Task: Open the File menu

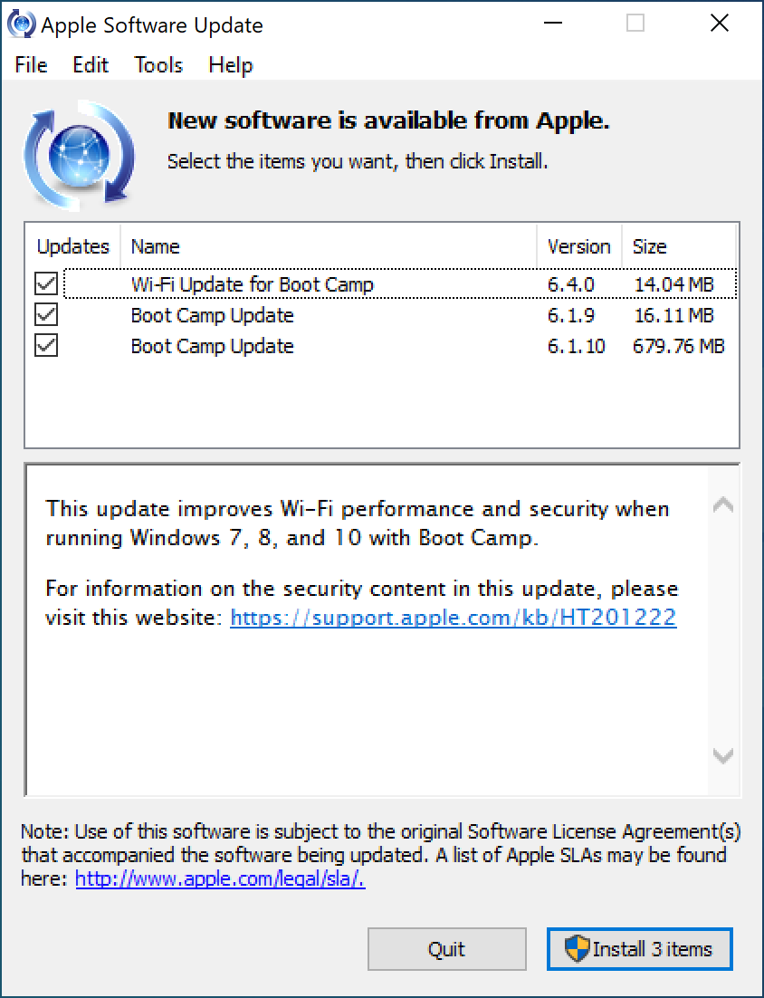Action: point(32,65)
